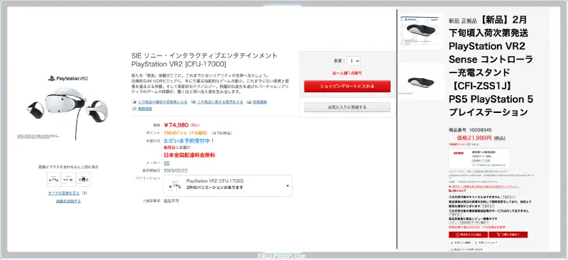The width and height of the screenshot is (568, 260).
Task: Click この商品に関する質問をする link
Action: (220, 102)
